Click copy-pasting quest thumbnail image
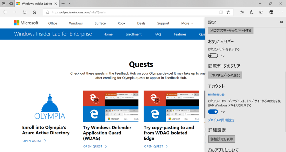286x152 pixels. [171, 106]
